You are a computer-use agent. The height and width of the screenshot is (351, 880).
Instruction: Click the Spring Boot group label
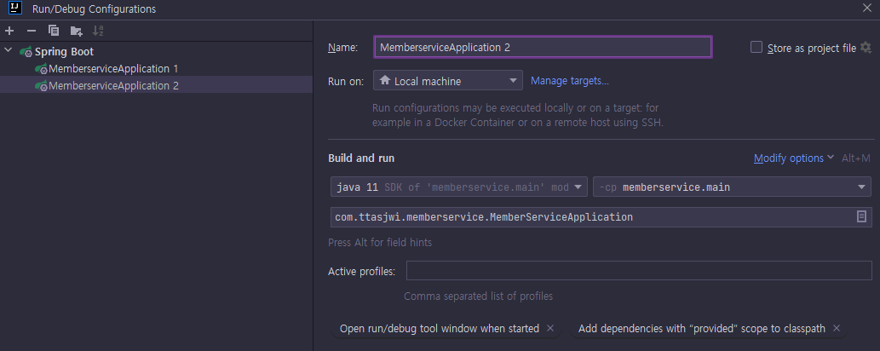coord(64,52)
